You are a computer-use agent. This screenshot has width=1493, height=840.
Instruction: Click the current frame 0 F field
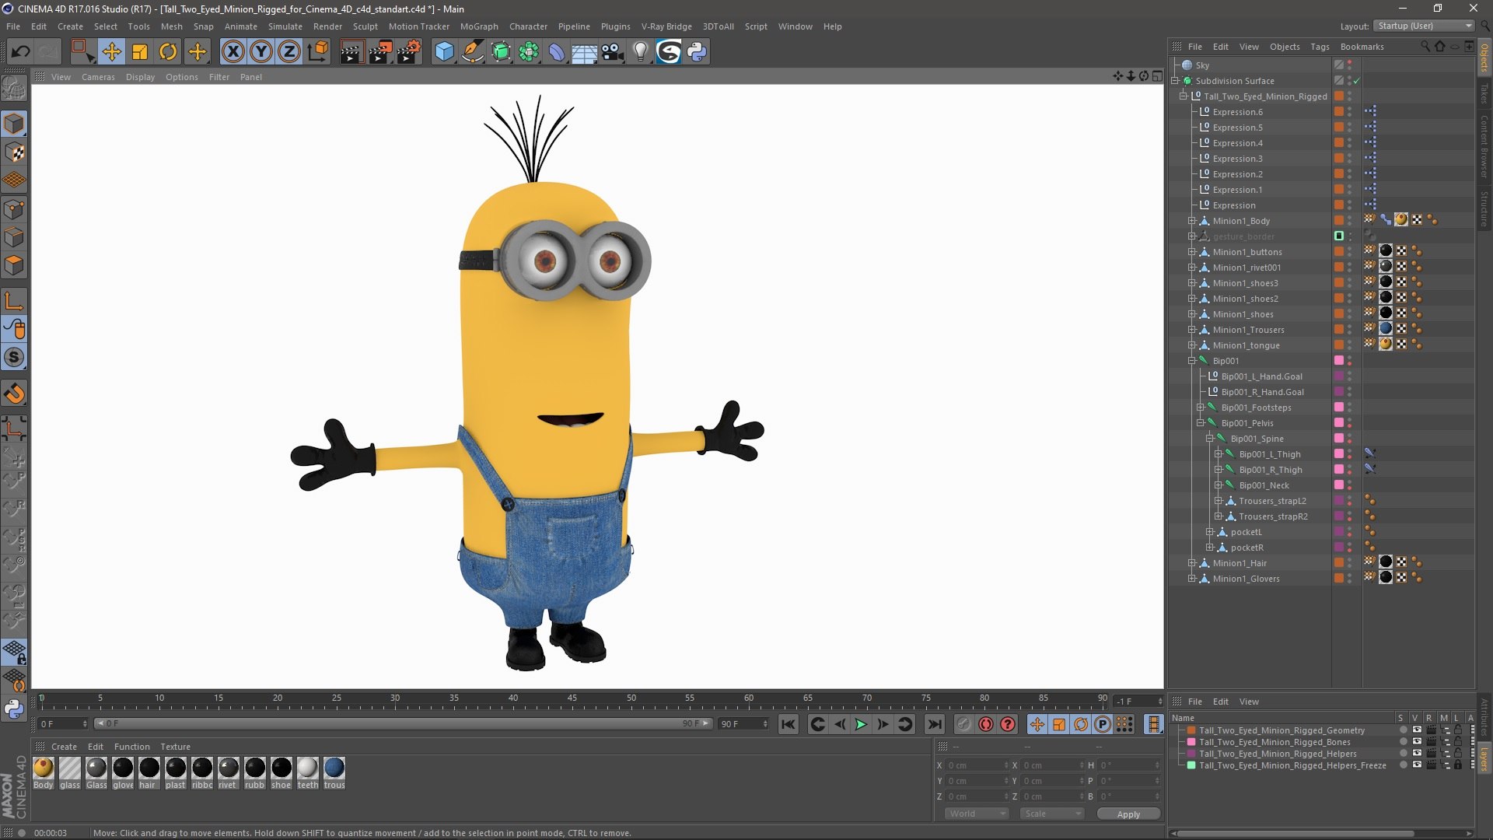[x=62, y=724]
